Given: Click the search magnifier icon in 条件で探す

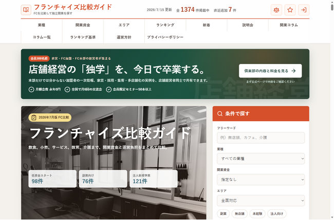Looking at the screenshot, I should pos(220,113).
